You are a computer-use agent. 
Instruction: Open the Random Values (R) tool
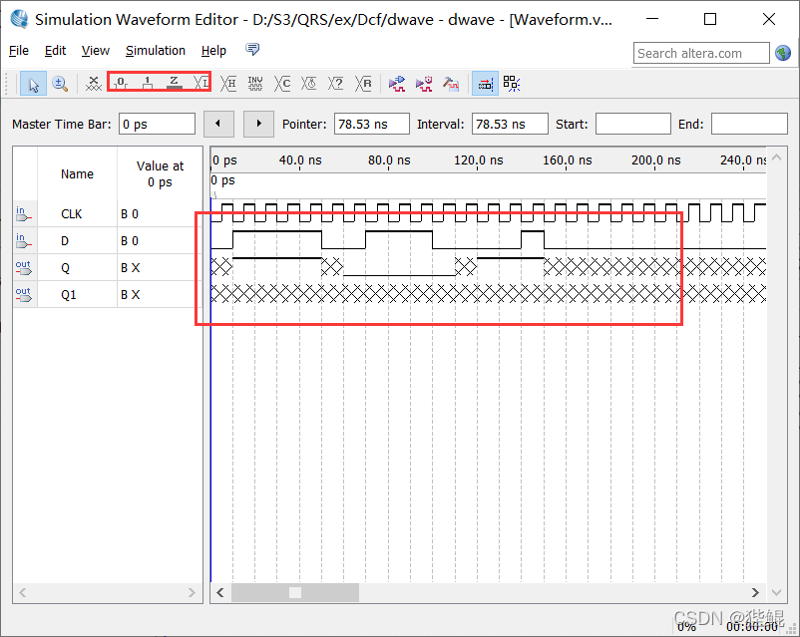[363, 84]
